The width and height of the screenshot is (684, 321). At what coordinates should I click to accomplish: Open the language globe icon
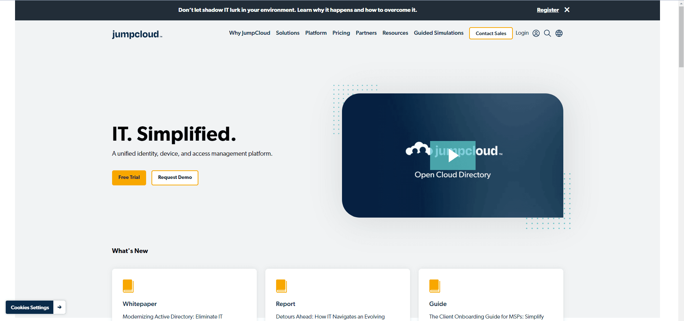[x=559, y=33]
